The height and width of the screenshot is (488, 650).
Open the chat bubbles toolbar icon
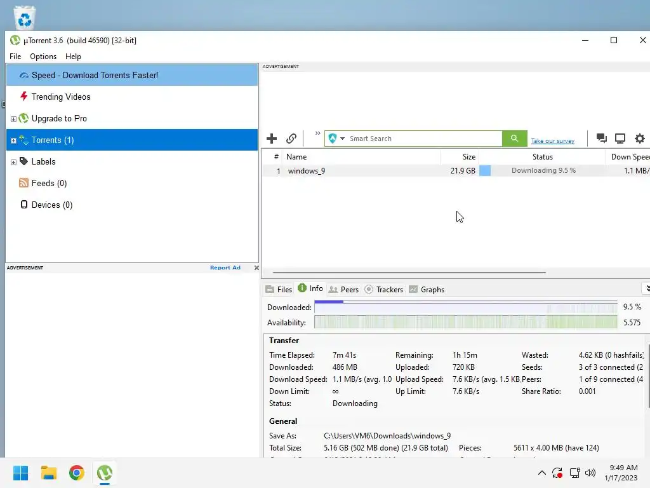coord(602,138)
